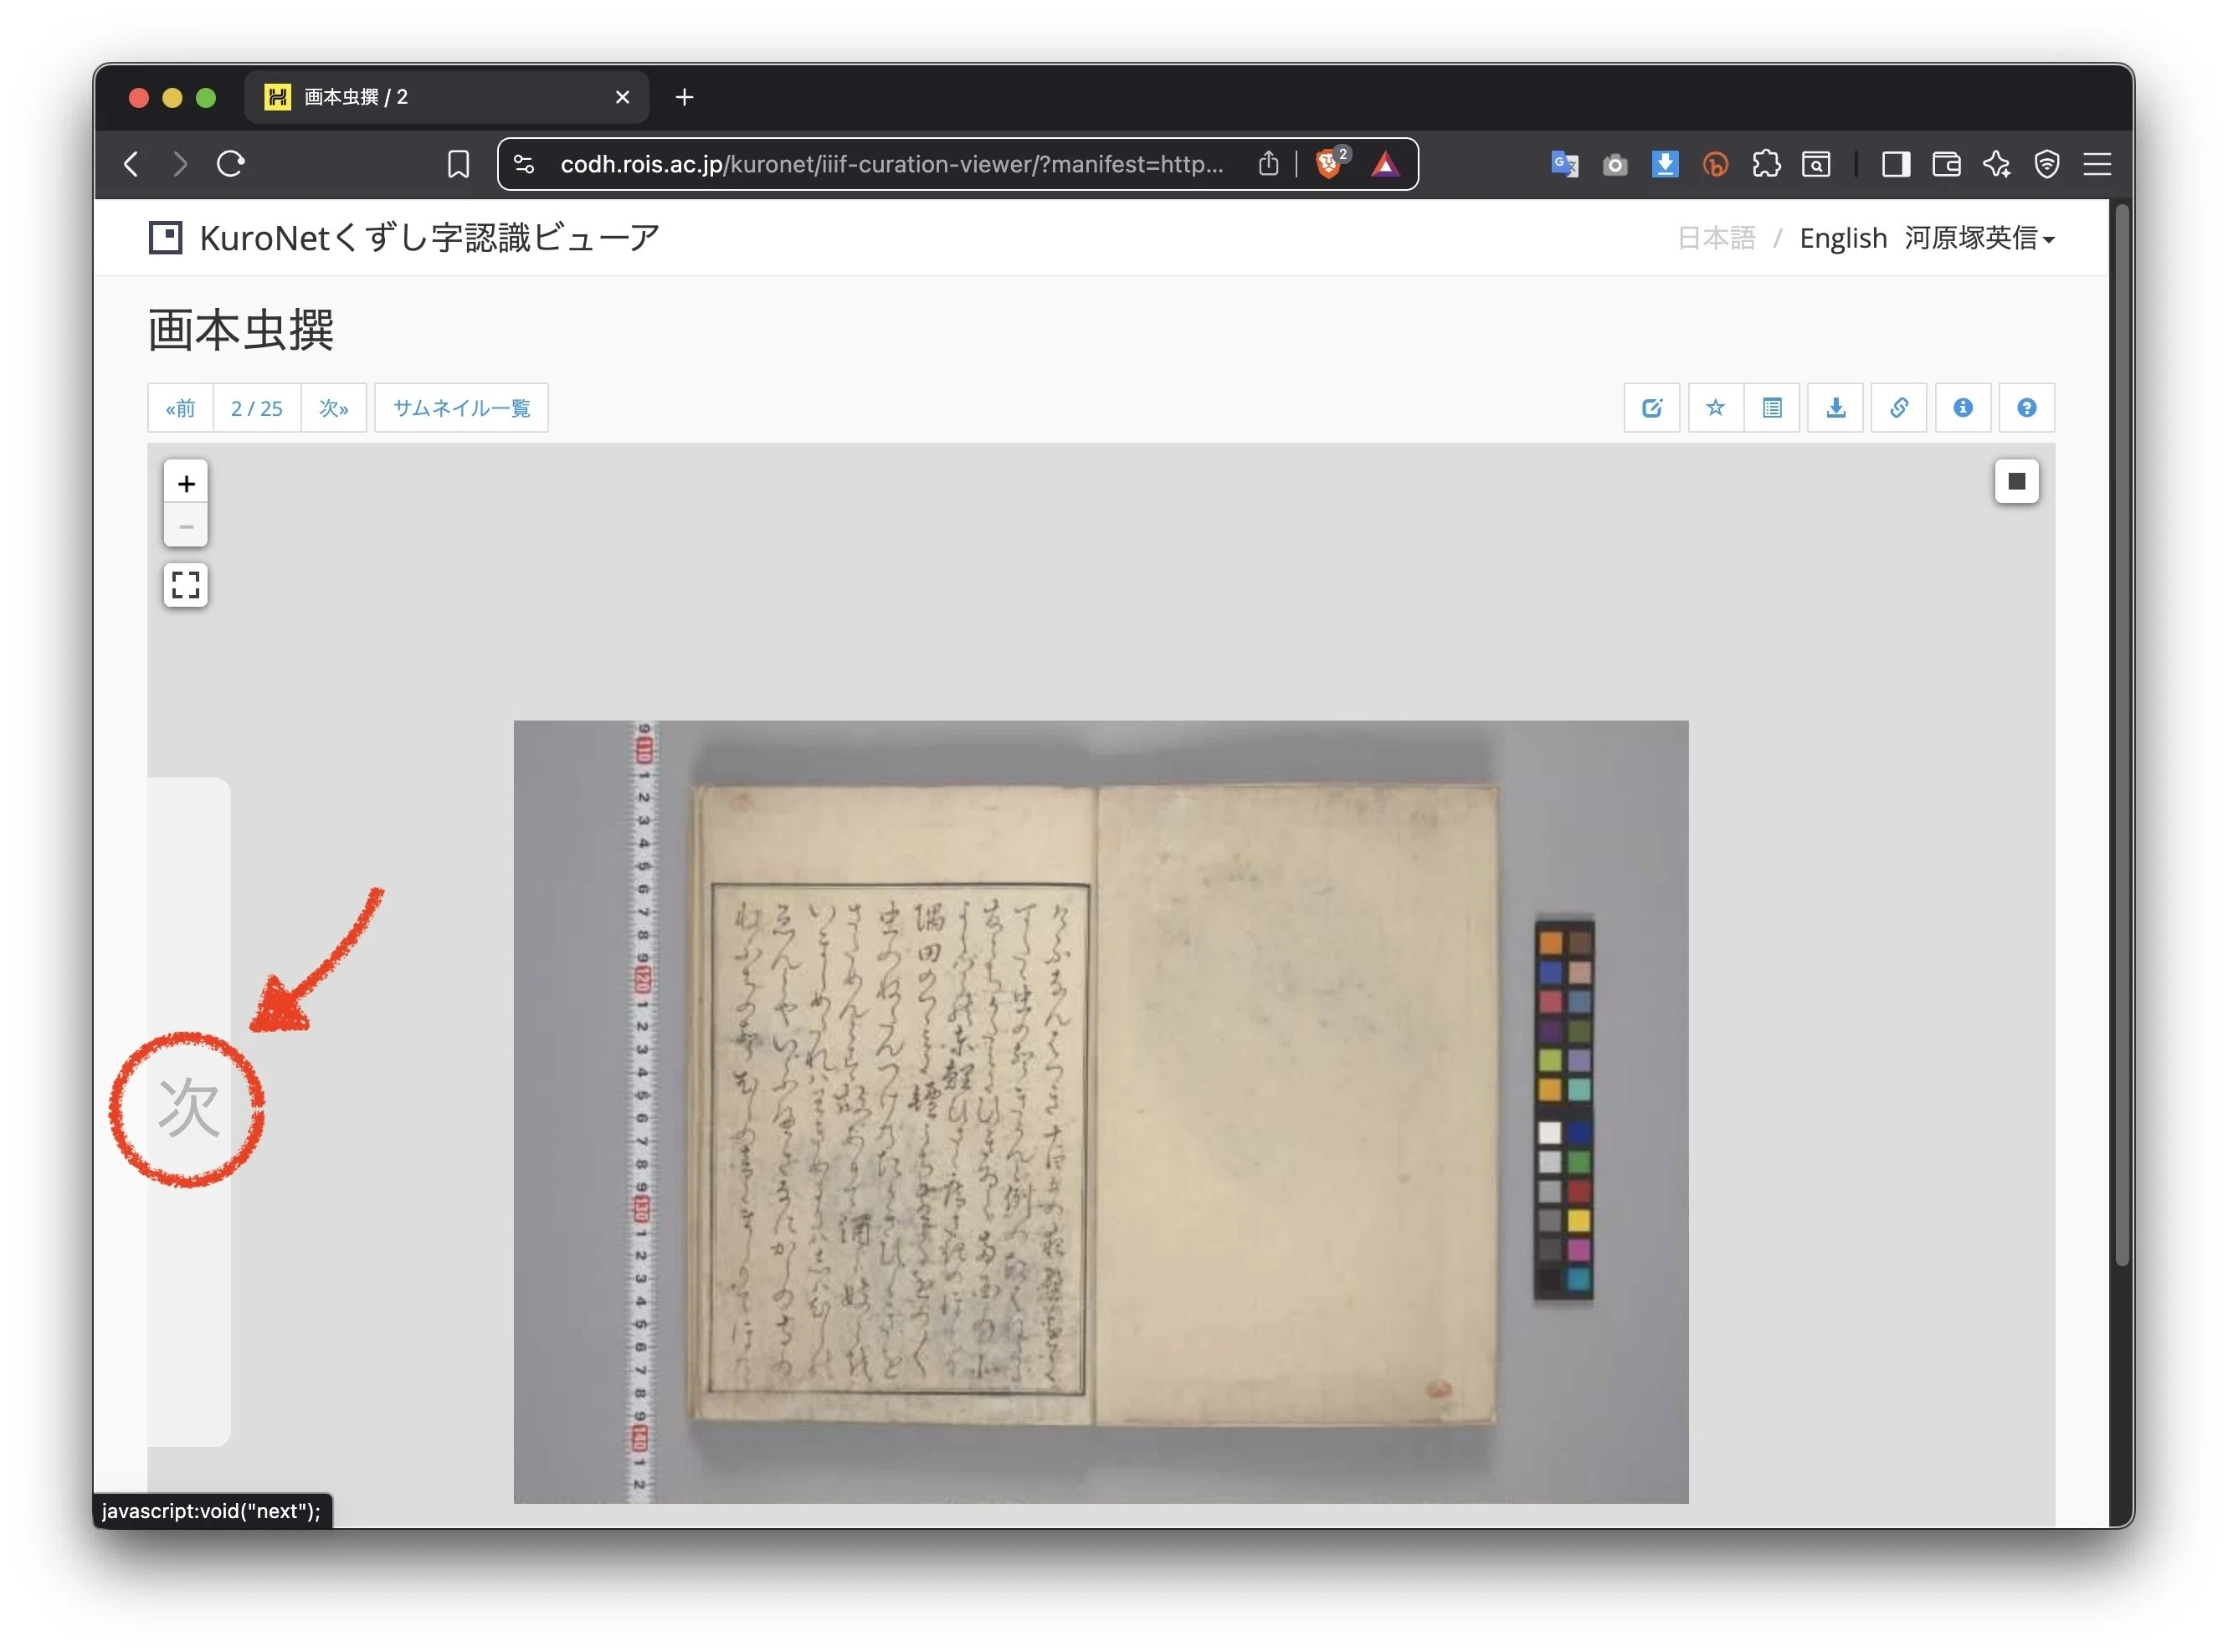This screenshot has height=1652, width=2228.
Task: Open the edit annotation icon
Action: pos(1651,408)
